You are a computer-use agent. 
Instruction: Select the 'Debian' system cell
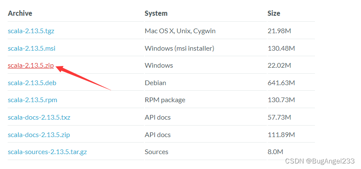point(156,83)
